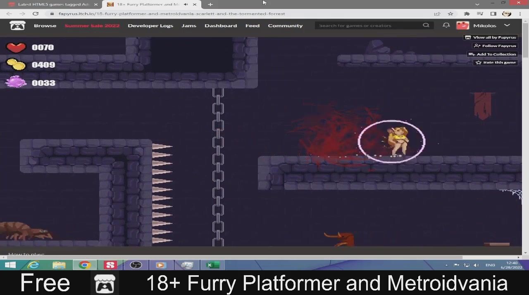
Task: Click the Add To Collection button
Action: coord(493,54)
